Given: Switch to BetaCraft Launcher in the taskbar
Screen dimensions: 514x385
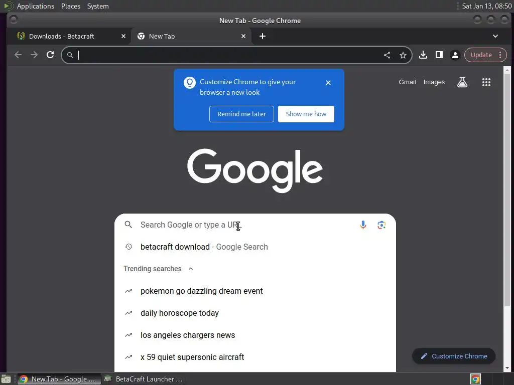Looking at the screenshot, I should tap(143, 379).
